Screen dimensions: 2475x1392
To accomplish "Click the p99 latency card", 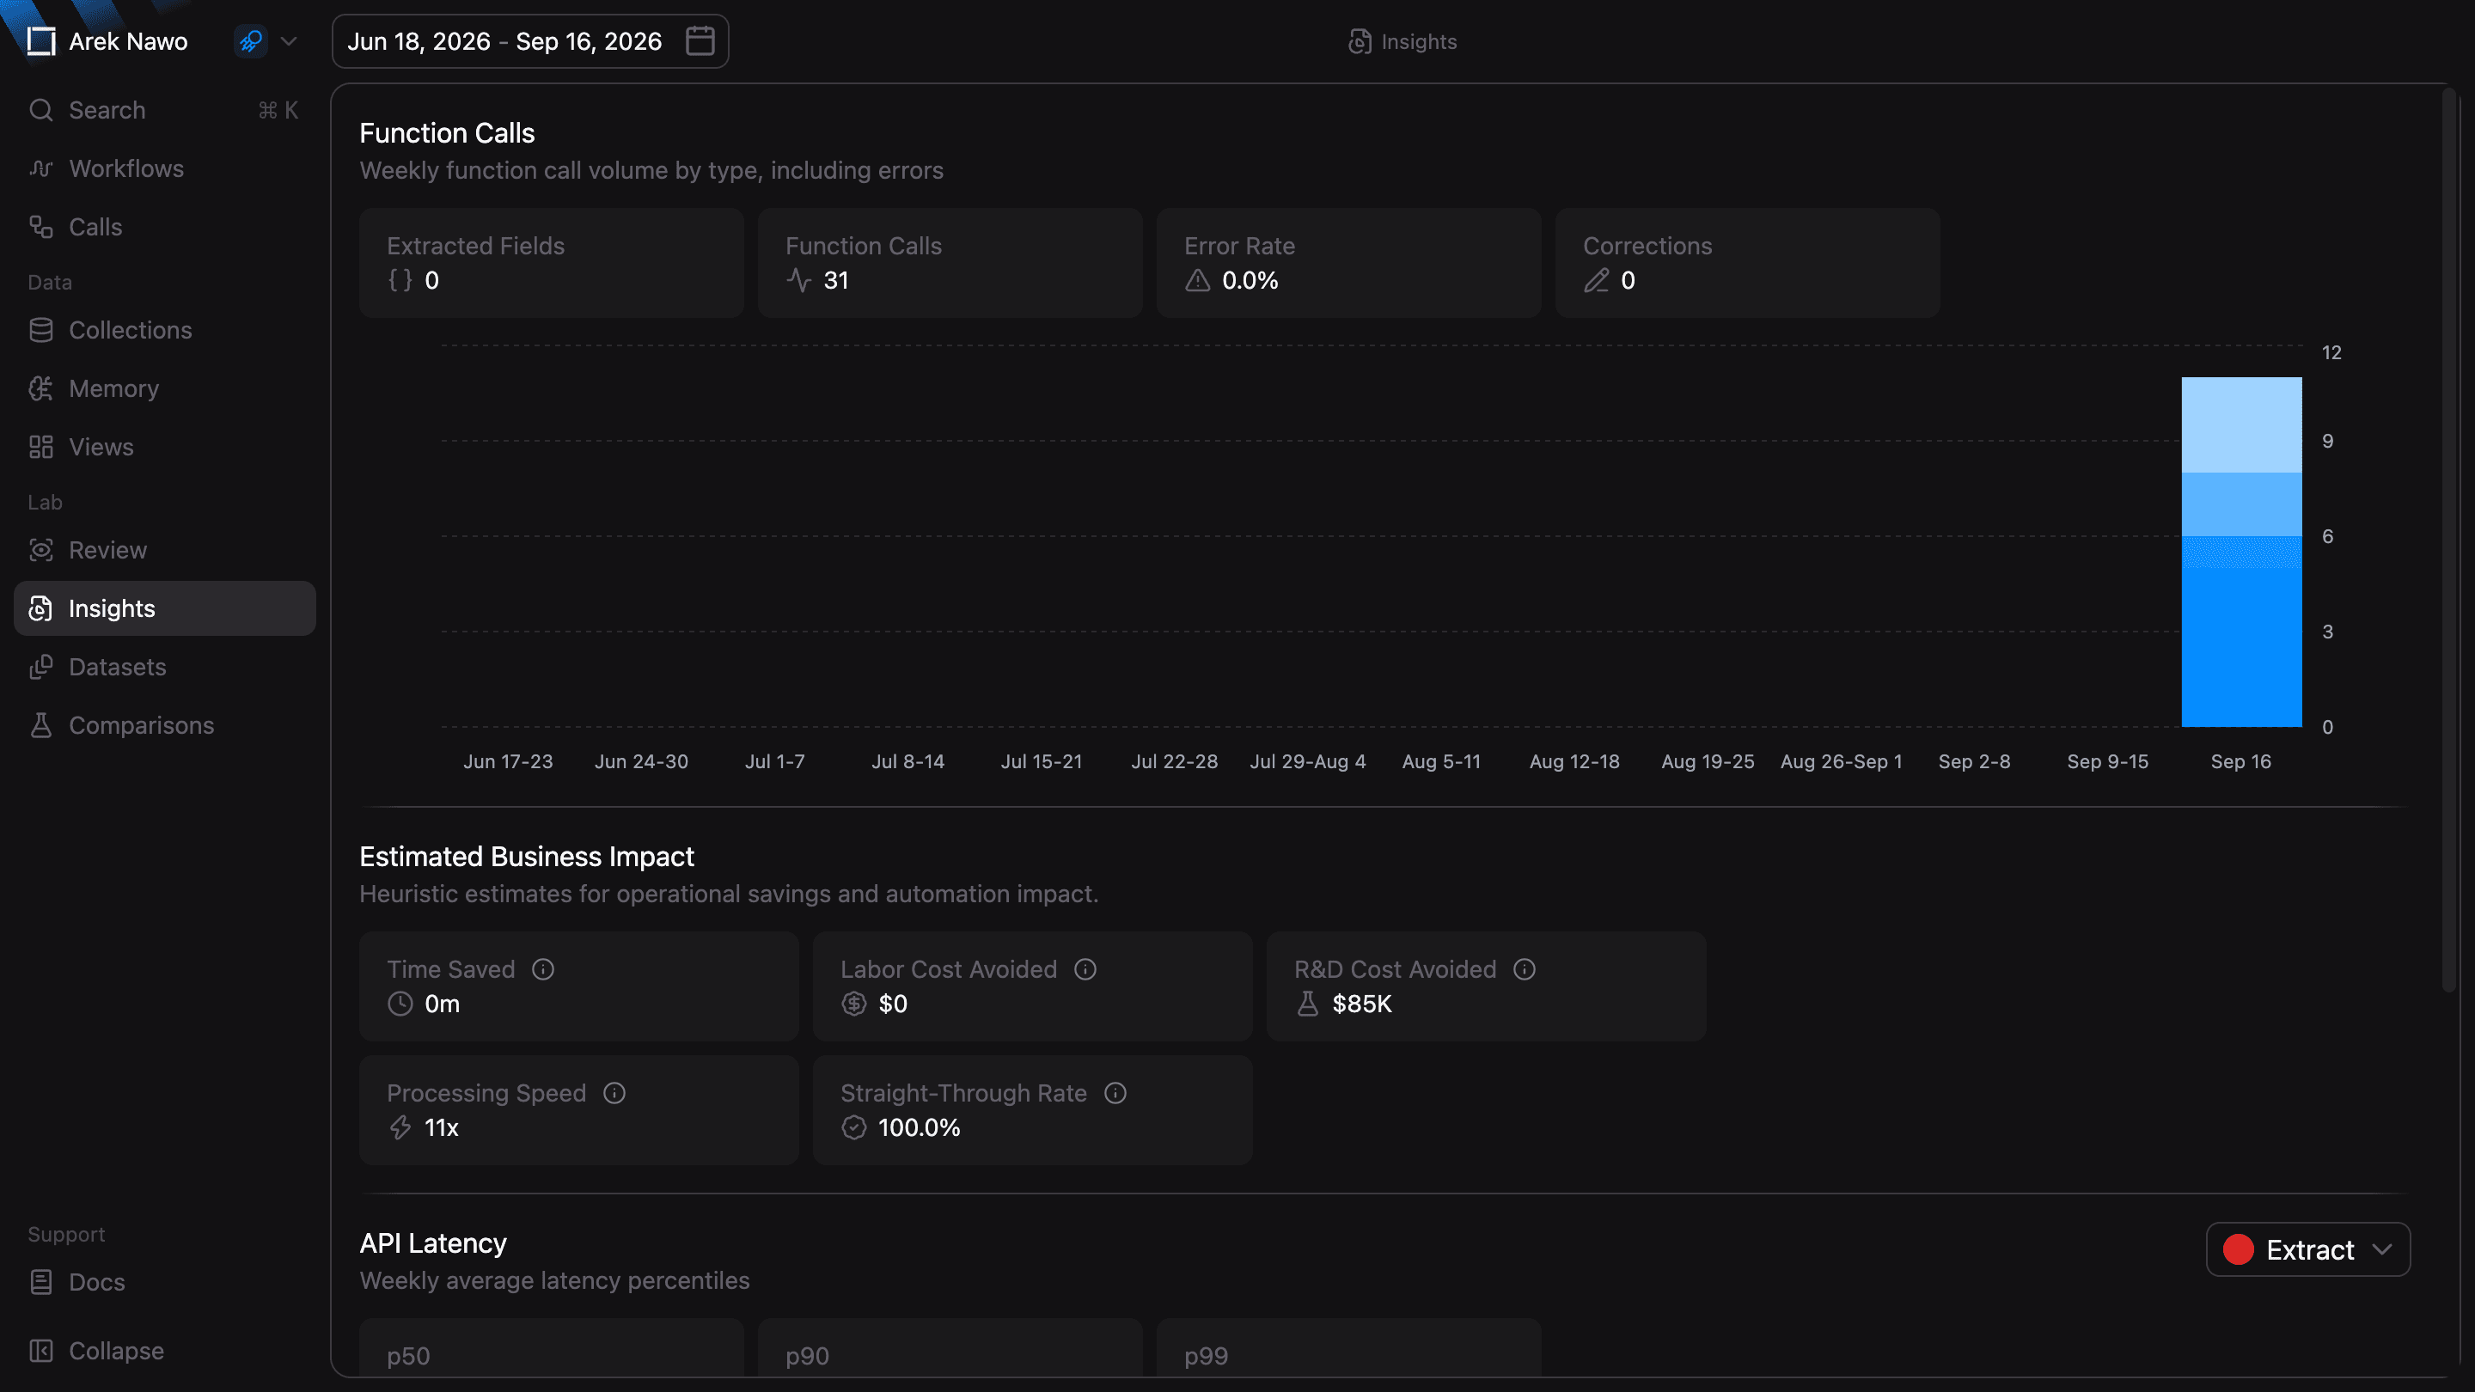I will tap(1349, 1349).
